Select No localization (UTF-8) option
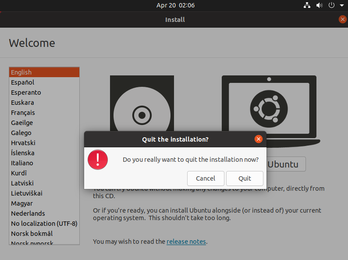 pyautogui.click(x=44, y=223)
